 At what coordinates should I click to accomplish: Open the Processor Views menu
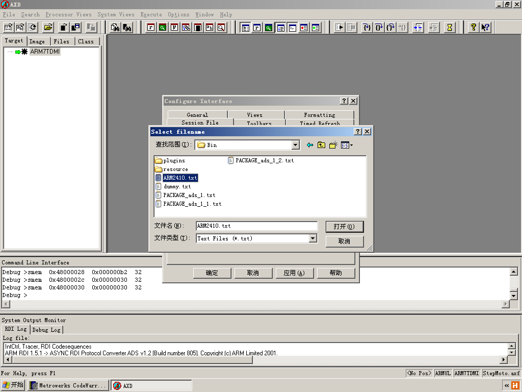click(x=68, y=15)
